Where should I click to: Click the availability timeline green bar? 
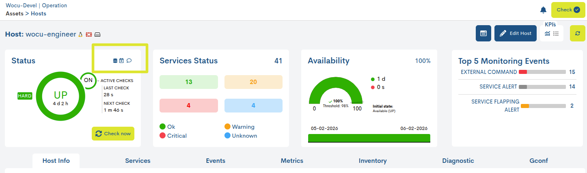[x=369, y=138]
